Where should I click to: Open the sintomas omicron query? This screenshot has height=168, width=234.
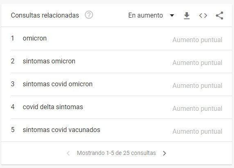pyautogui.click(x=49, y=61)
